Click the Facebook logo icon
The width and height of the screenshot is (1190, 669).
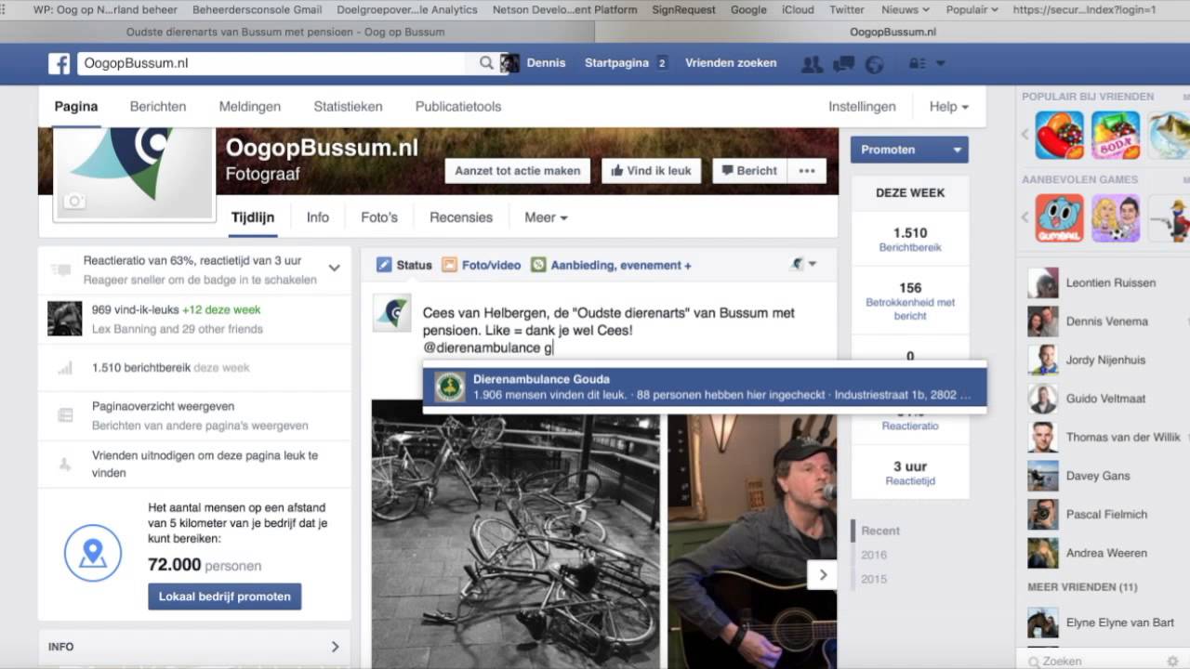point(59,63)
